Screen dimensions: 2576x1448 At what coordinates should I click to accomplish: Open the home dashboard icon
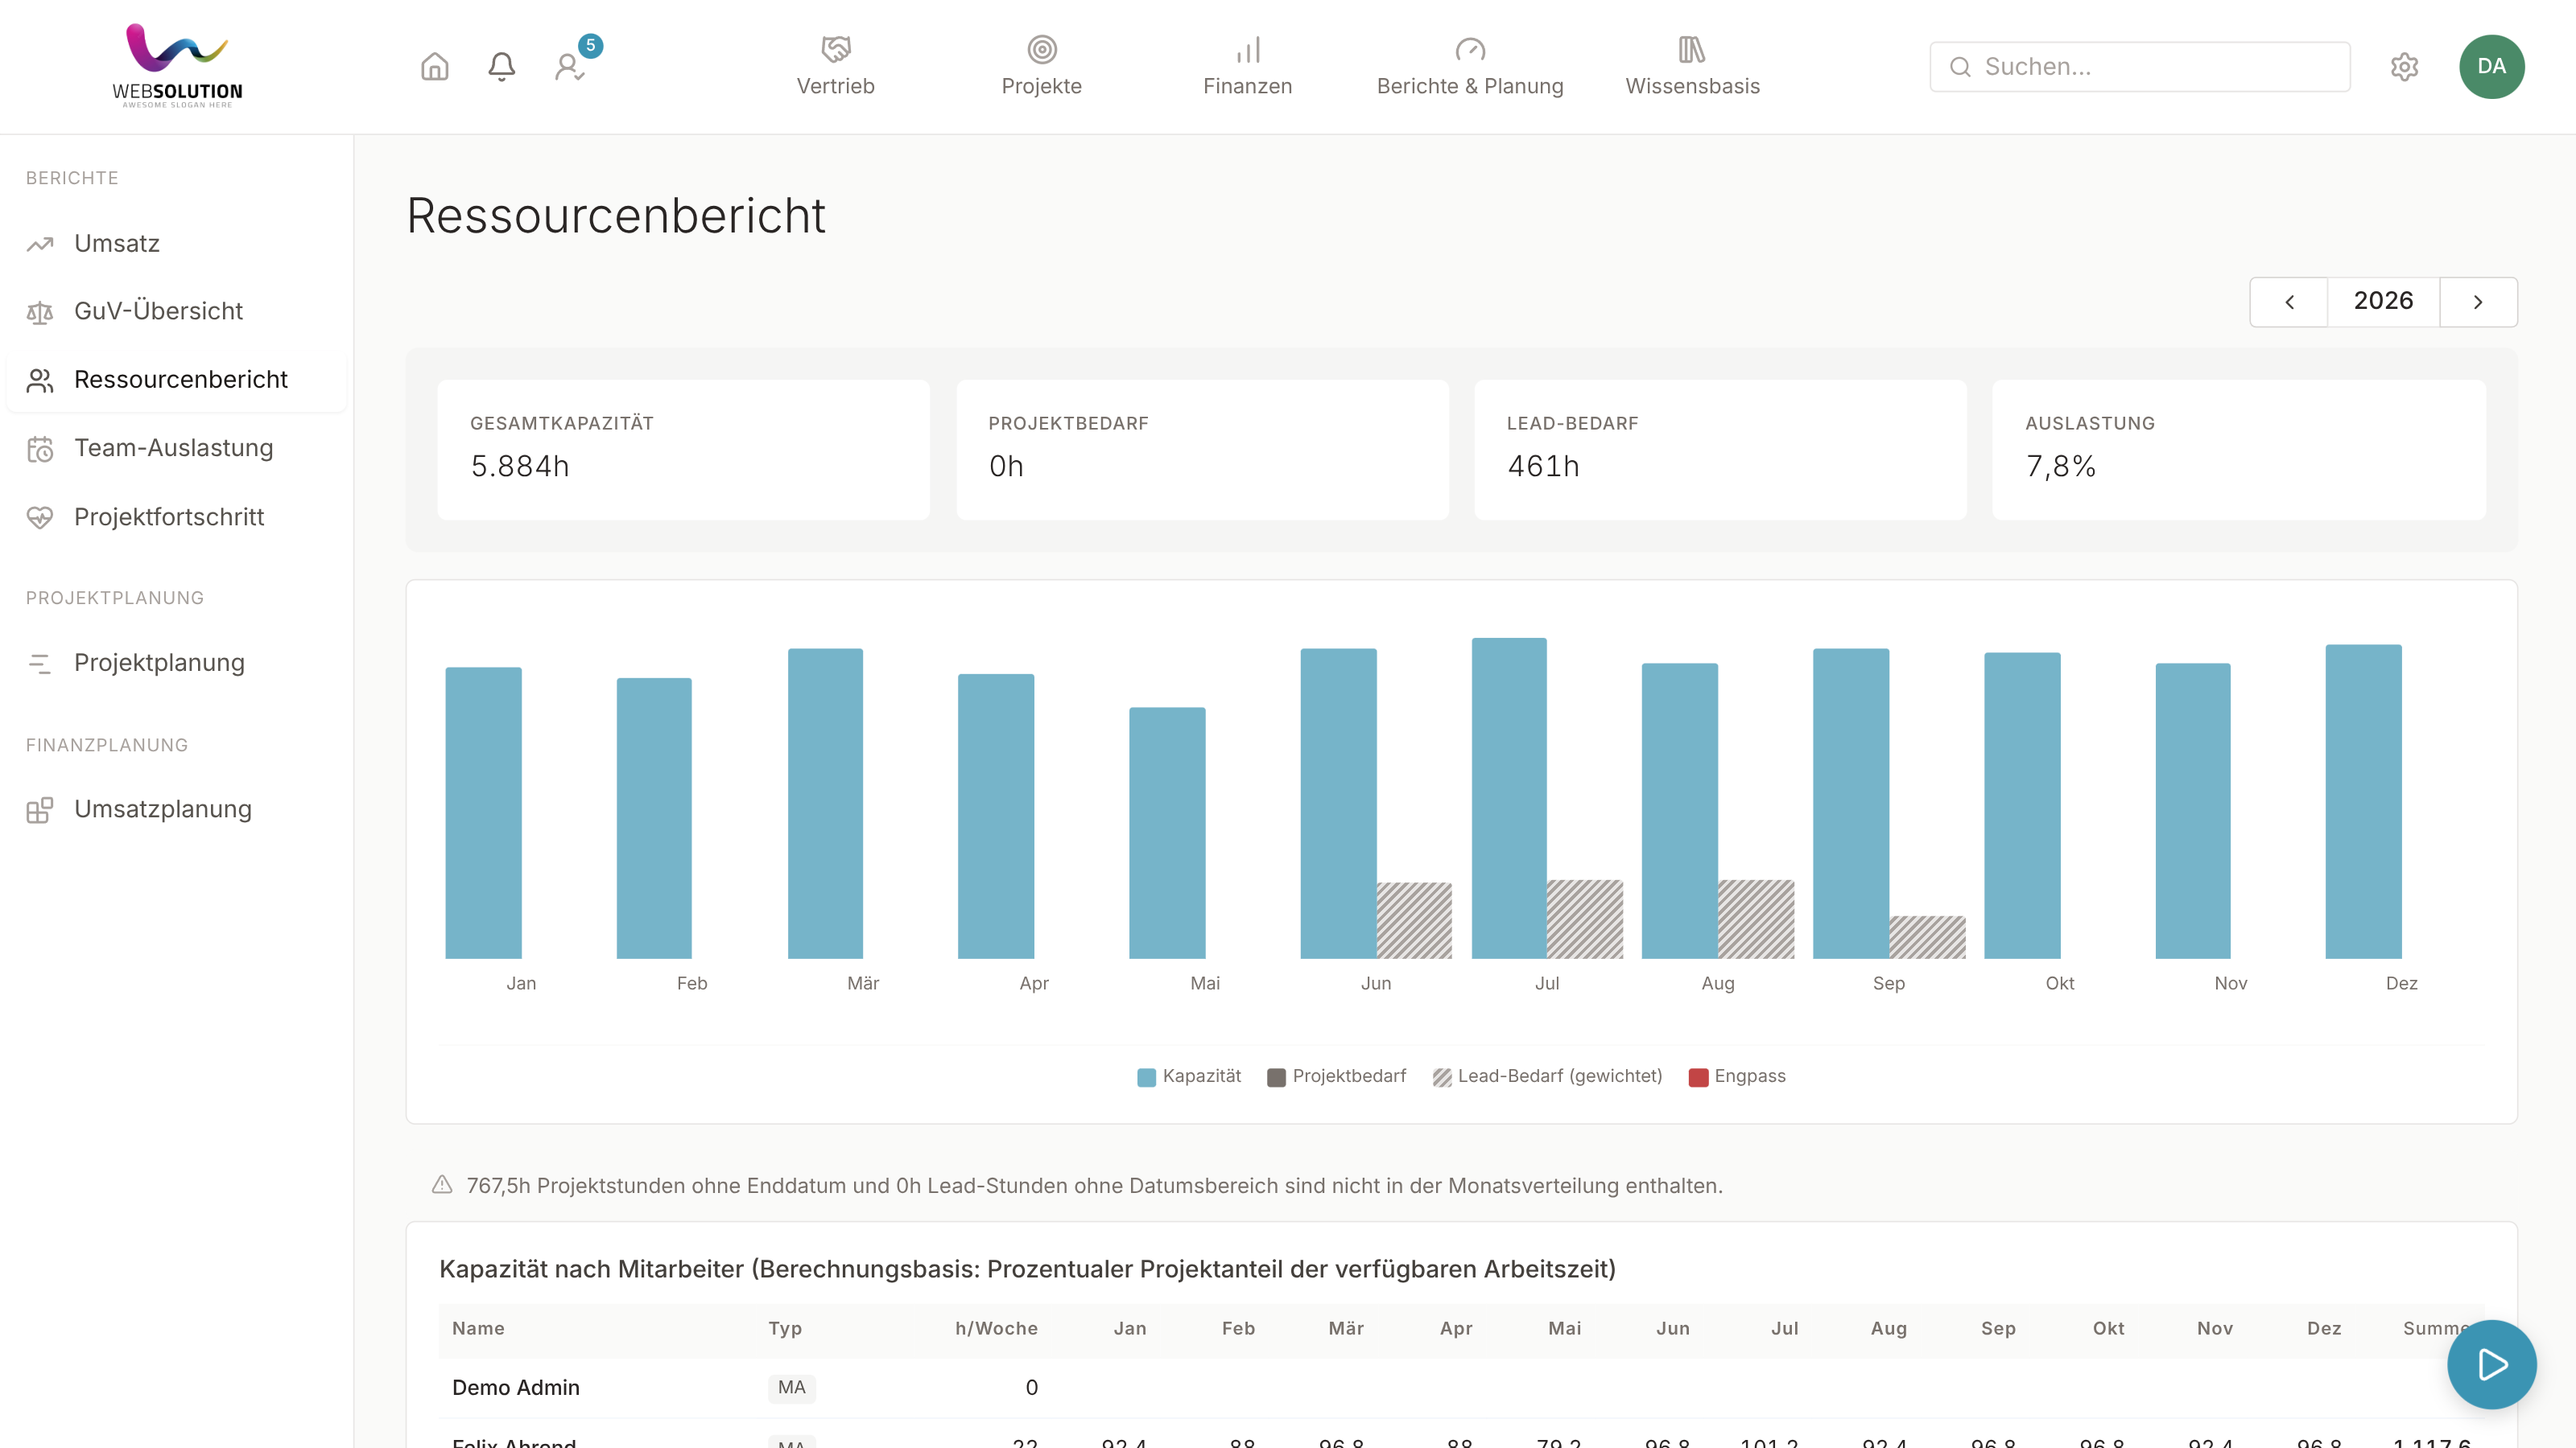[x=434, y=67]
